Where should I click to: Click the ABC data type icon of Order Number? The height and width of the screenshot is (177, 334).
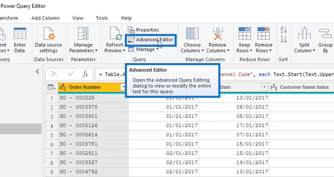click(x=63, y=87)
